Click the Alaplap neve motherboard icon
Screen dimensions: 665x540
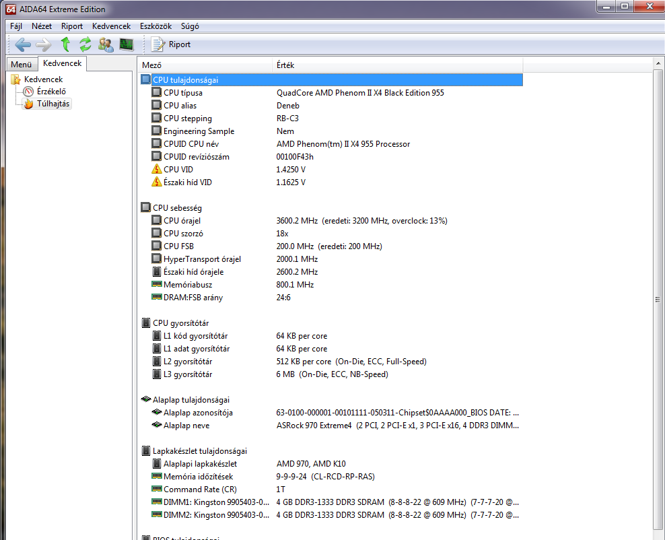(x=157, y=424)
